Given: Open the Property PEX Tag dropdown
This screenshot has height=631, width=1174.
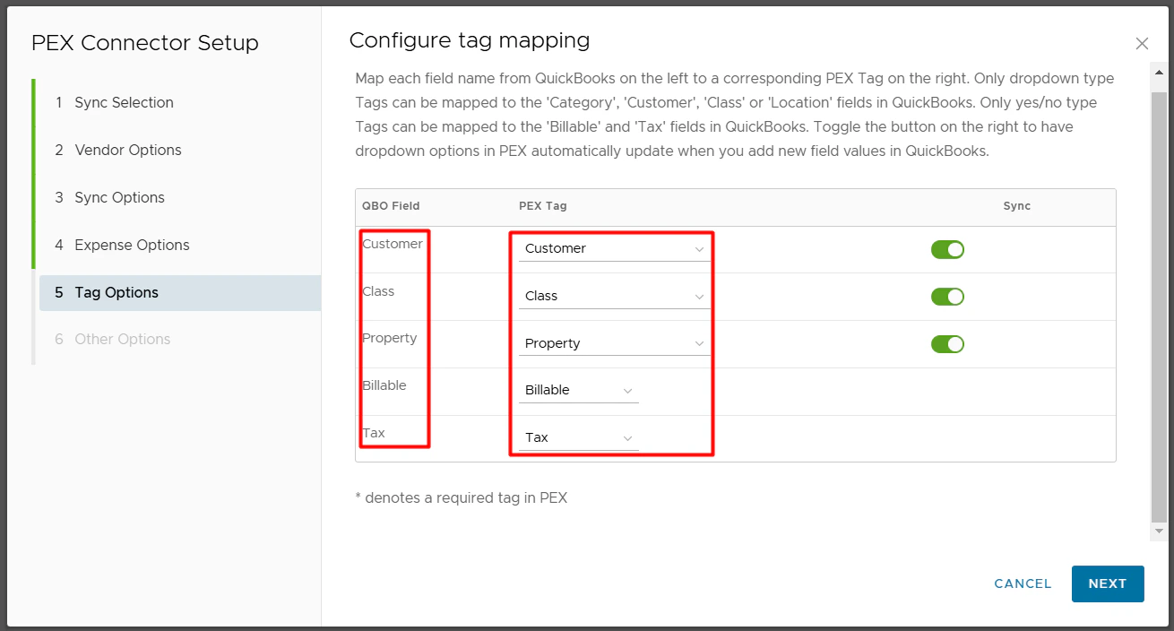Looking at the screenshot, I should 615,343.
